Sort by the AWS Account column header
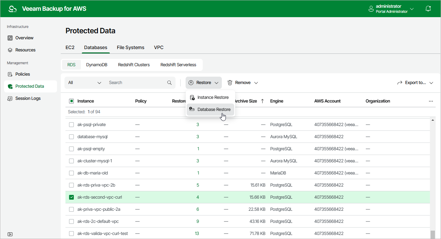441x239 pixels. pos(327,101)
